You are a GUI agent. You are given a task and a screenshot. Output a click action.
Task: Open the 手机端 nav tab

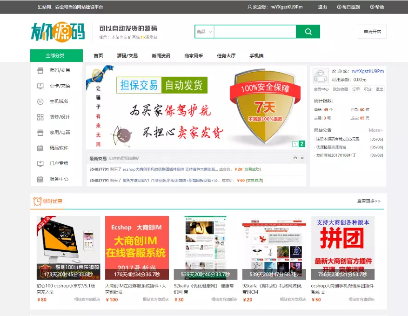coord(256,55)
